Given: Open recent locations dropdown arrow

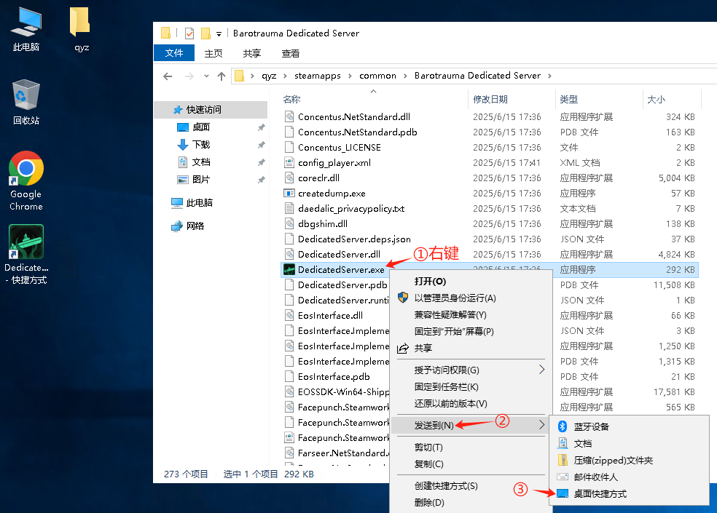Looking at the screenshot, I should (x=206, y=76).
